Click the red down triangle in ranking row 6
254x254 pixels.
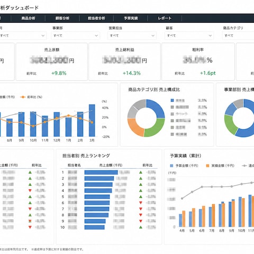click(x=141, y=203)
